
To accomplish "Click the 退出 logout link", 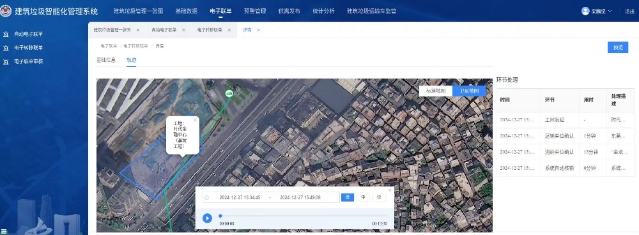I will (x=629, y=11).
